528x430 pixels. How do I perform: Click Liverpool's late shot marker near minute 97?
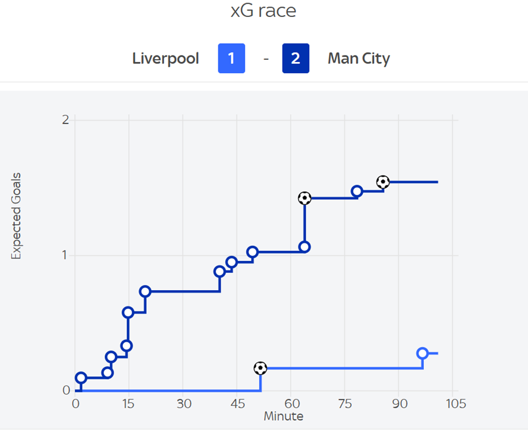pyautogui.click(x=423, y=353)
